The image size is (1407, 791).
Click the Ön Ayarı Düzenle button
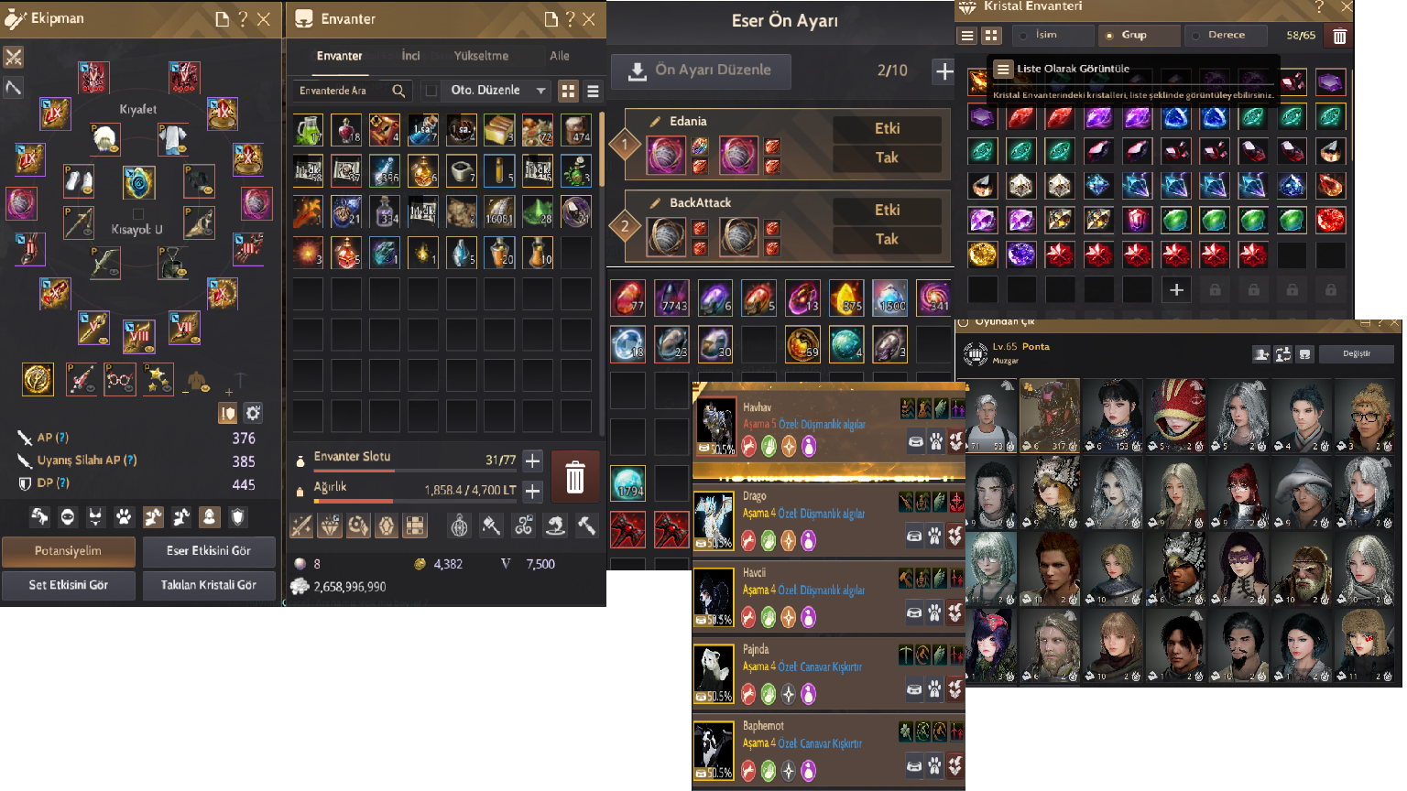click(701, 70)
